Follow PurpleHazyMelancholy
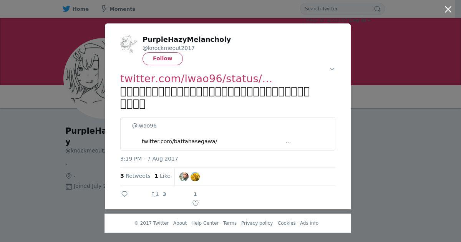 [163, 59]
